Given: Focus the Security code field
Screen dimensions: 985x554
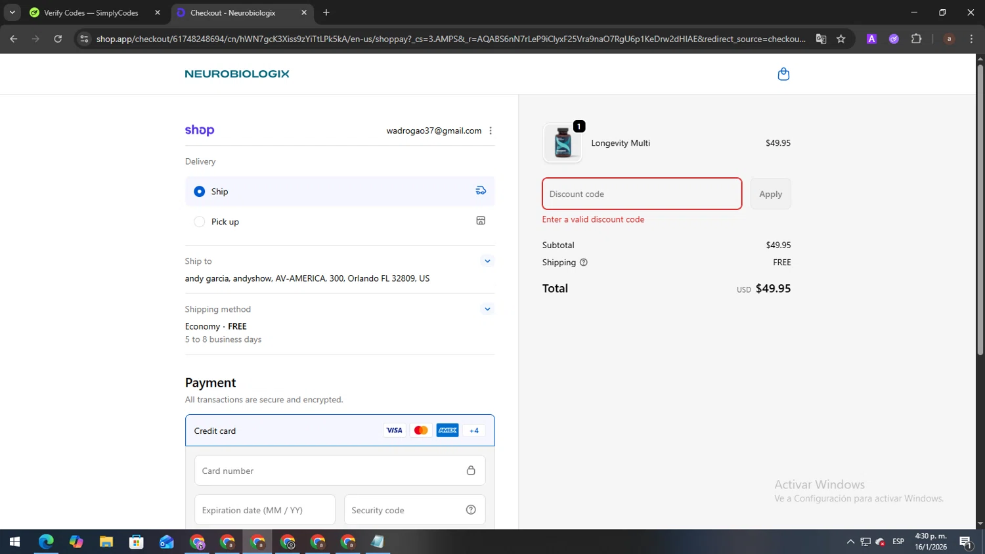Looking at the screenshot, I should (414, 510).
